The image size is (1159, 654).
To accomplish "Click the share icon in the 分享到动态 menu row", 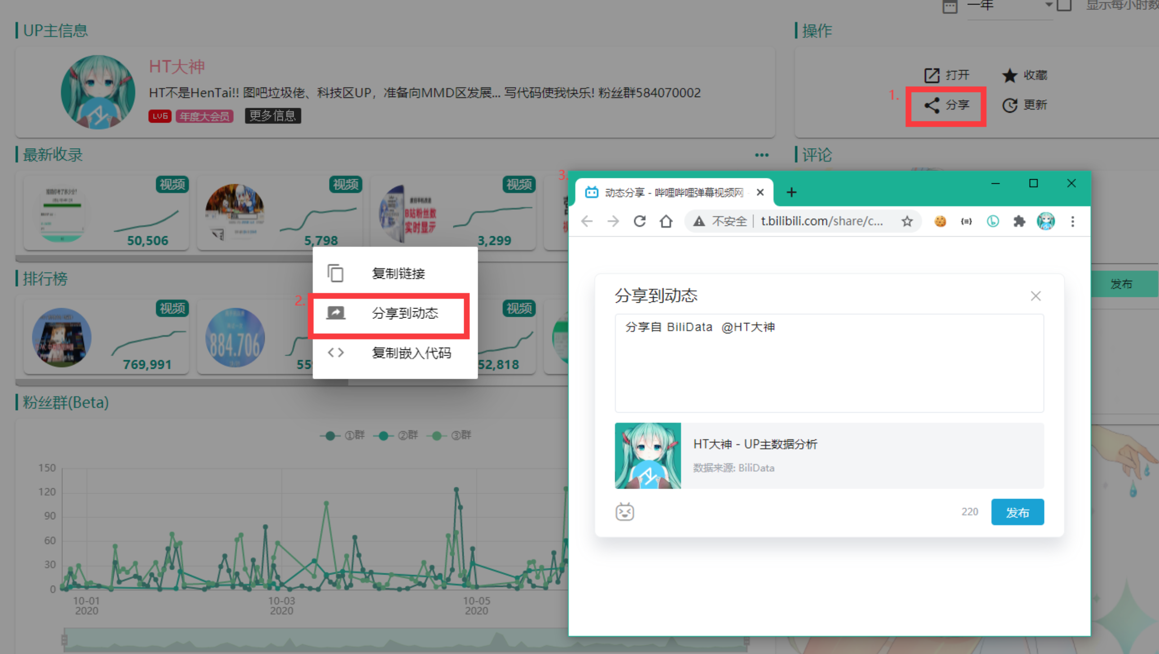I will point(336,313).
